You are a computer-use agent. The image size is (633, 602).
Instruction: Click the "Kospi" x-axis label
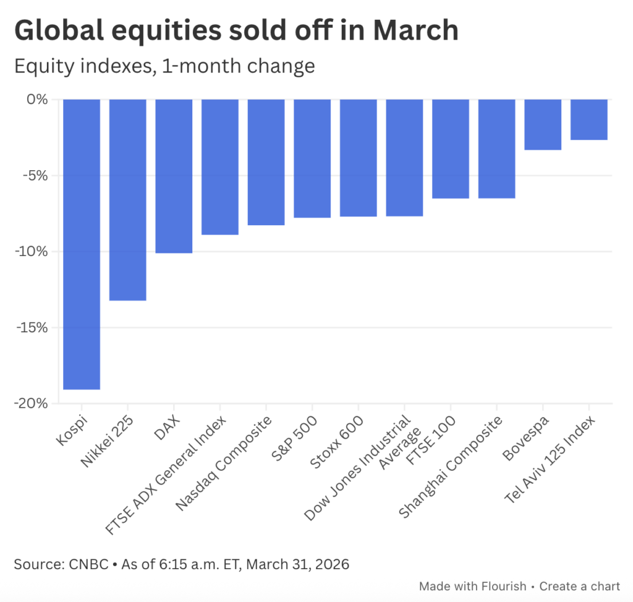coord(71,430)
